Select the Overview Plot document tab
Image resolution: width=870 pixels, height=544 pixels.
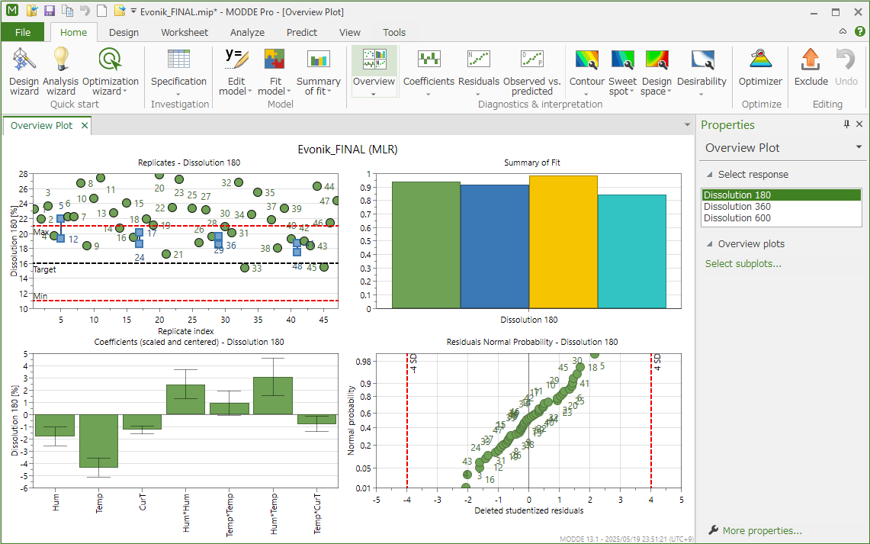(42, 125)
